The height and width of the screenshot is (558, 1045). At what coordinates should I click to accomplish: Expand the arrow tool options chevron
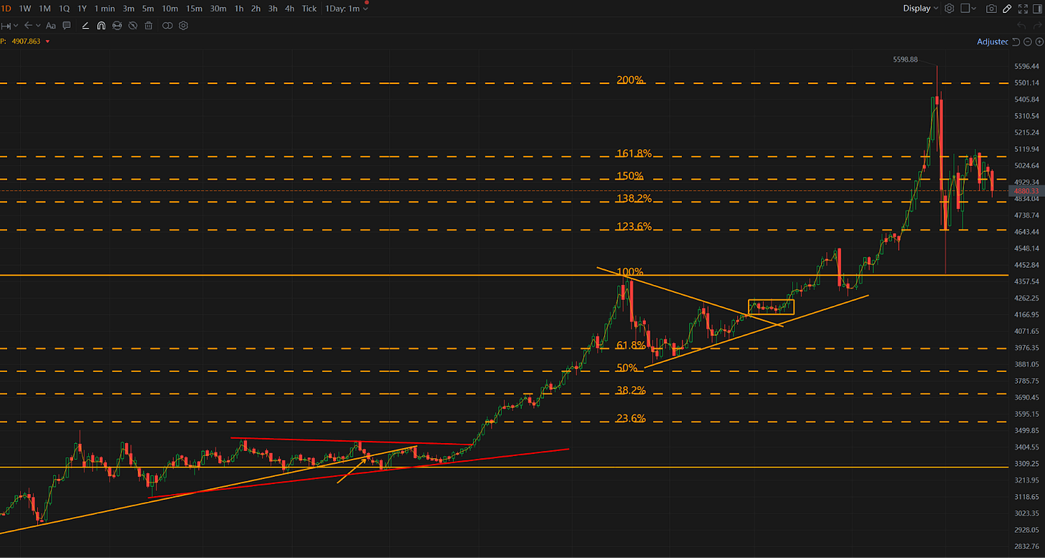tap(38, 25)
